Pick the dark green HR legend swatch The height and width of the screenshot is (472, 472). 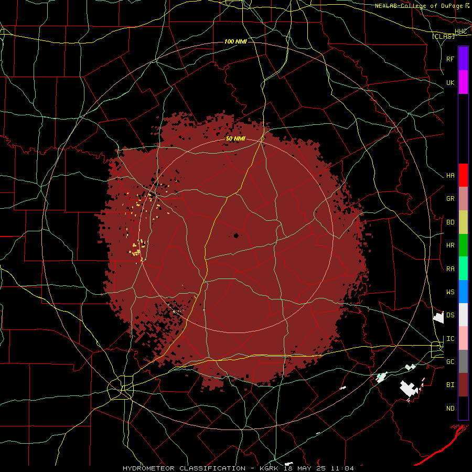(x=463, y=245)
